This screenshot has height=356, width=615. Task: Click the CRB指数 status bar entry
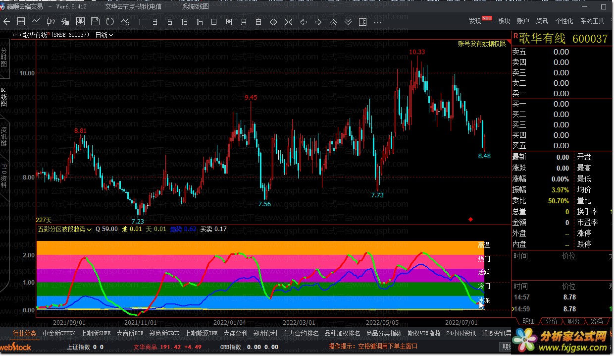coord(249,347)
